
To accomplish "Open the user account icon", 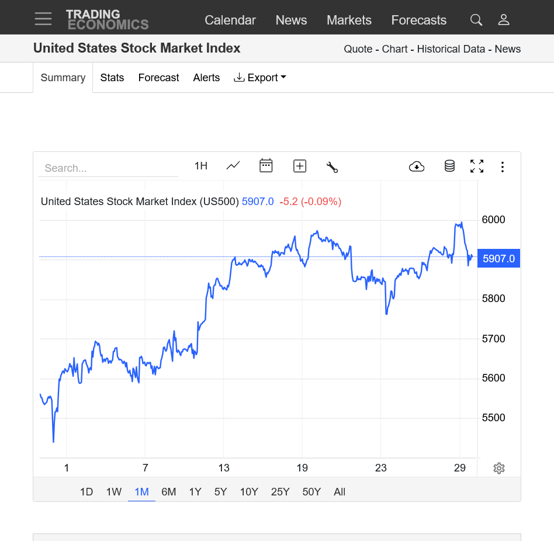I will 504,20.
